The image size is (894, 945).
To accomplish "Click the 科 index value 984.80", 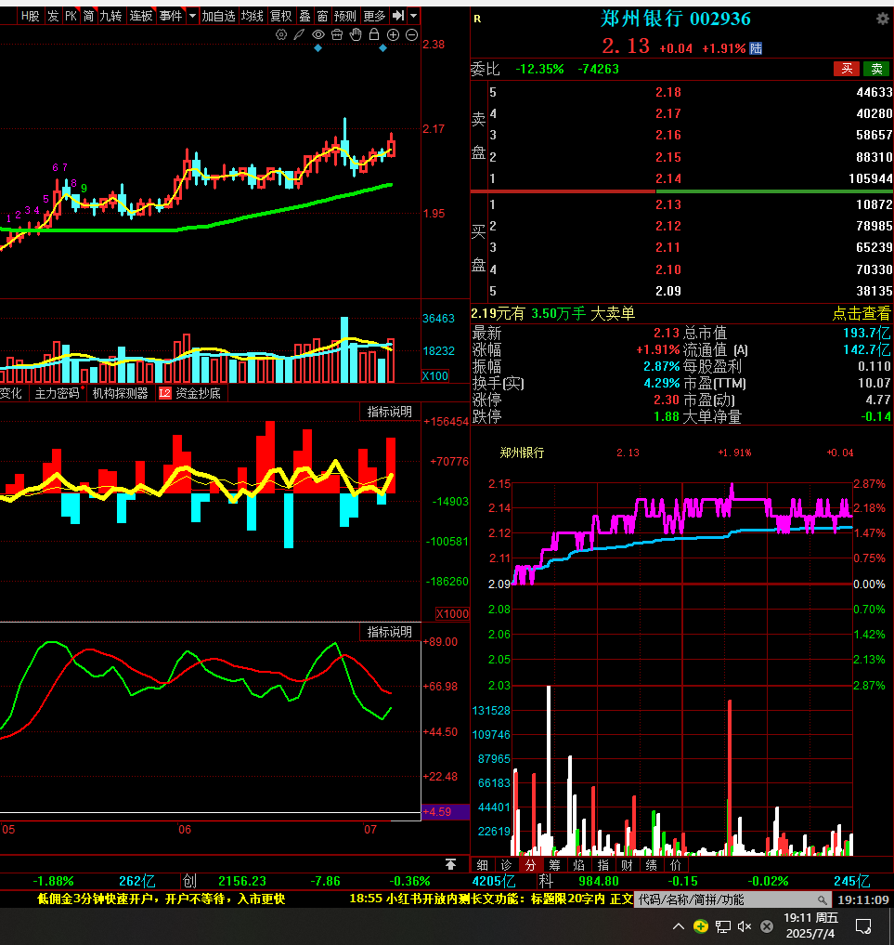I will coord(599,881).
